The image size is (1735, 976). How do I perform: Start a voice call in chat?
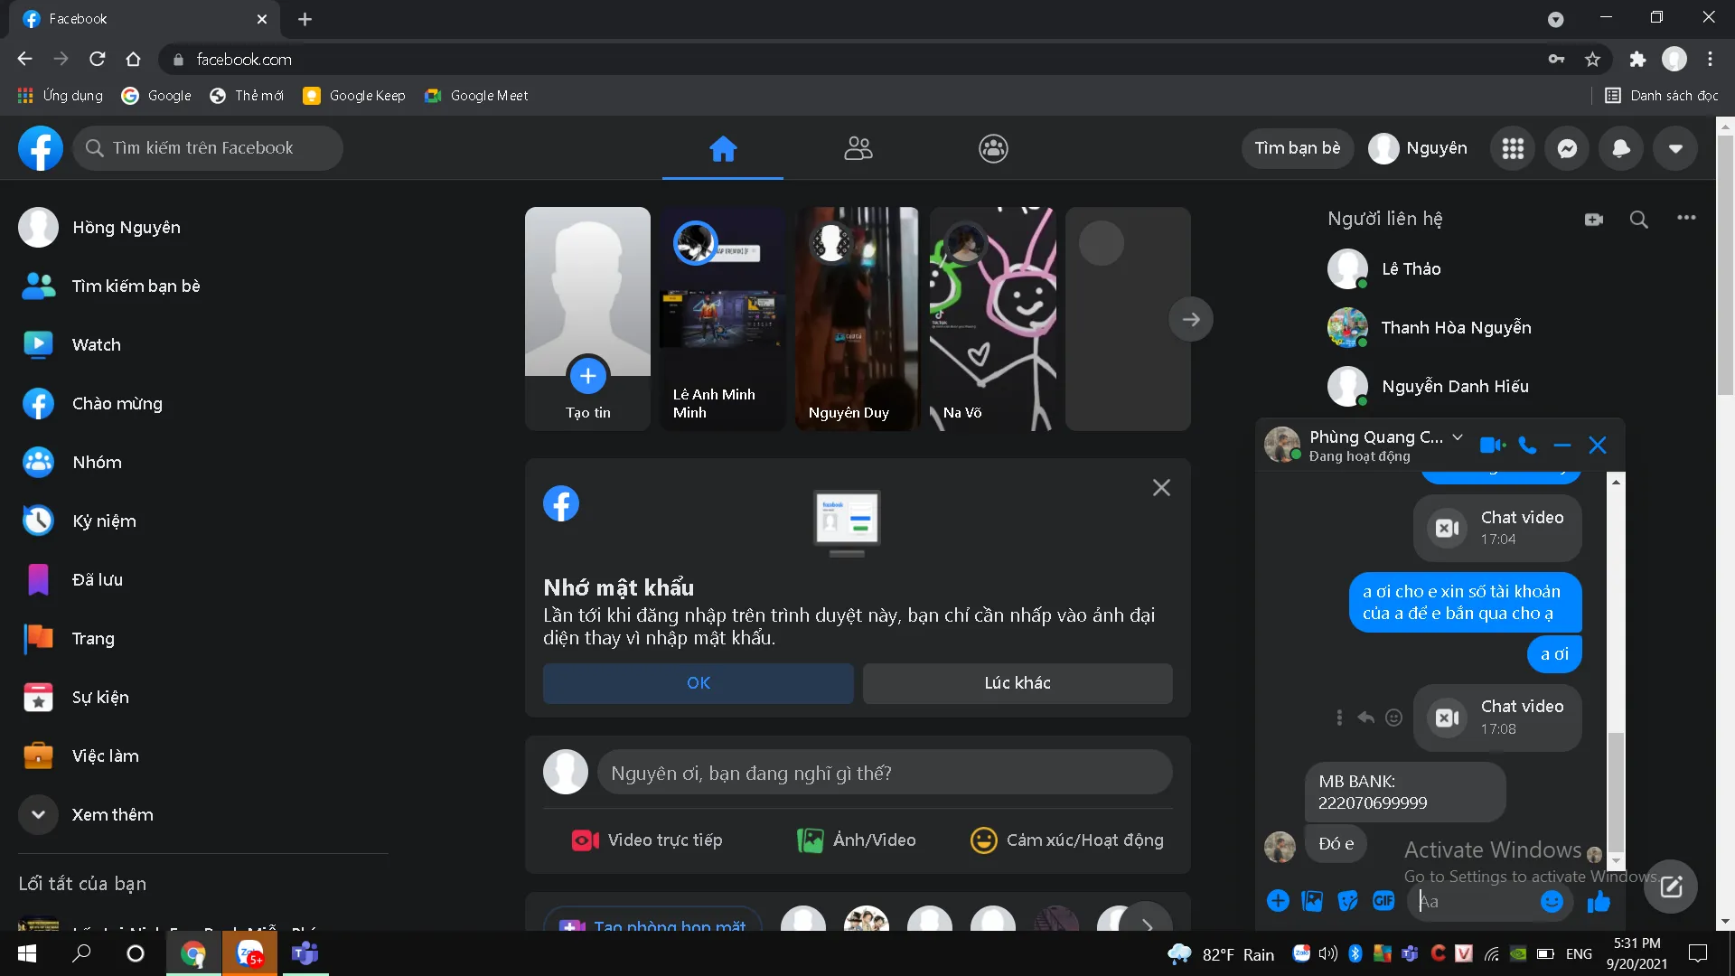(x=1527, y=445)
